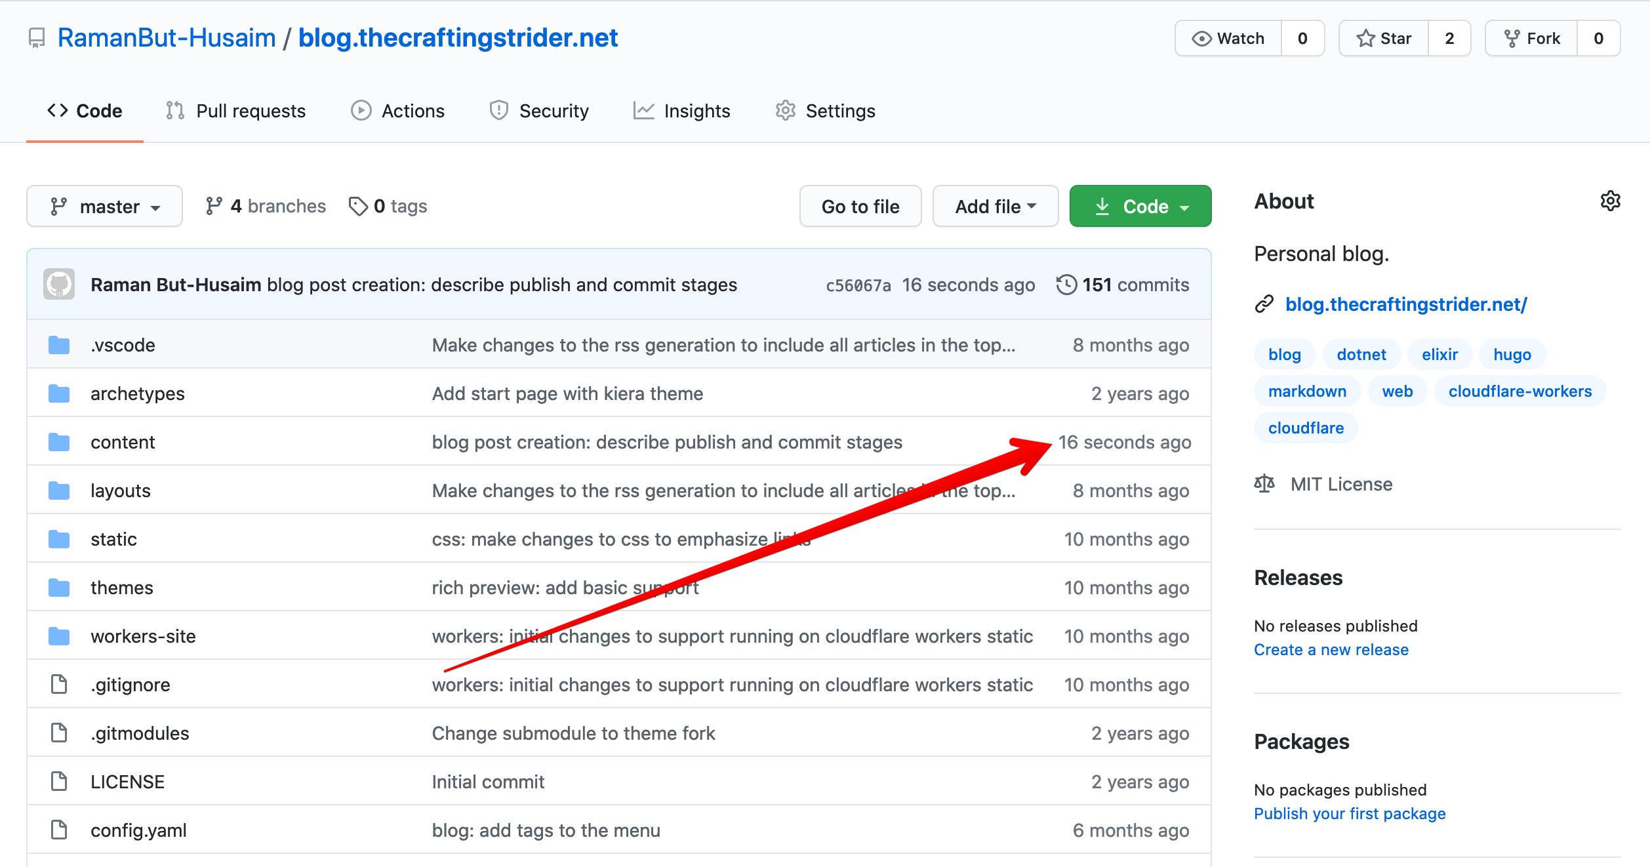This screenshot has height=867, width=1650.
Task: Click the layouts folder icon
Action: click(x=59, y=491)
